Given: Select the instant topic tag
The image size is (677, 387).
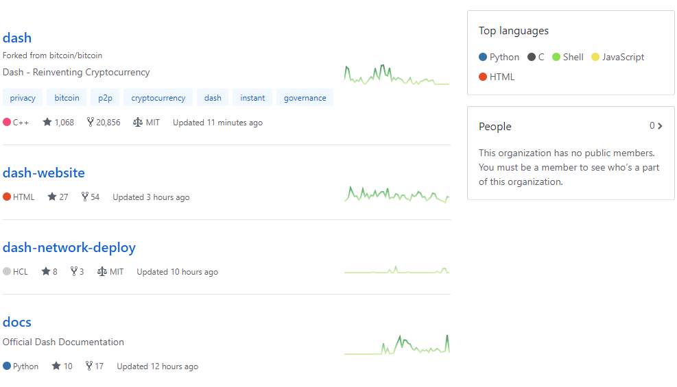Looking at the screenshot, I should 252,98.
